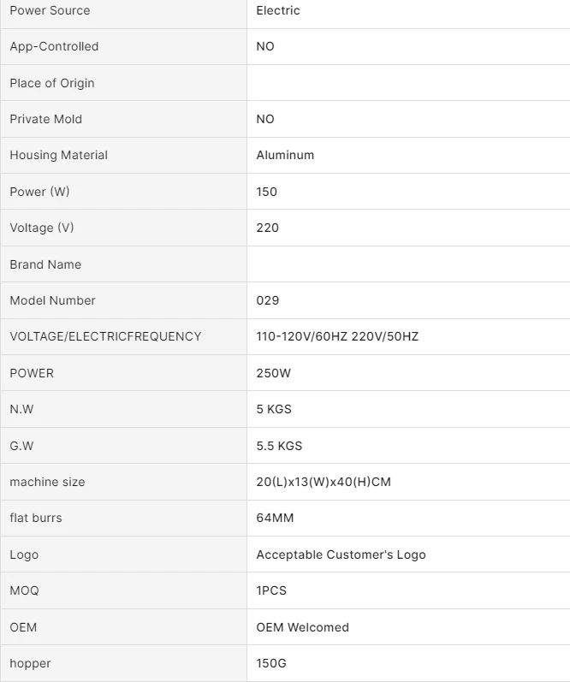Image resolution: width=570 pixels, height=682 pixels.
Task: Click the Acceptable Customer's Logo text
Action: point(341,554)
